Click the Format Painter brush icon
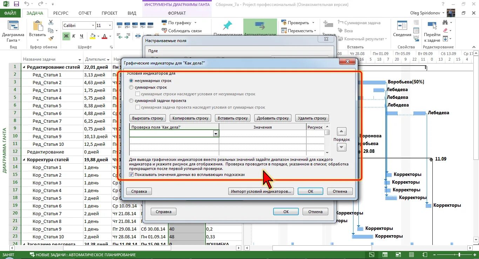 51,38
